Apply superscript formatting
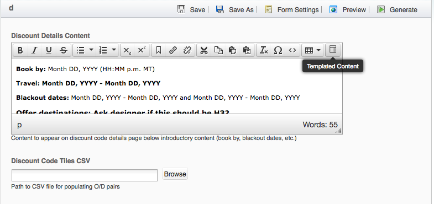The width and height of the screenshot is (434, 204). [x=142, y=50]
